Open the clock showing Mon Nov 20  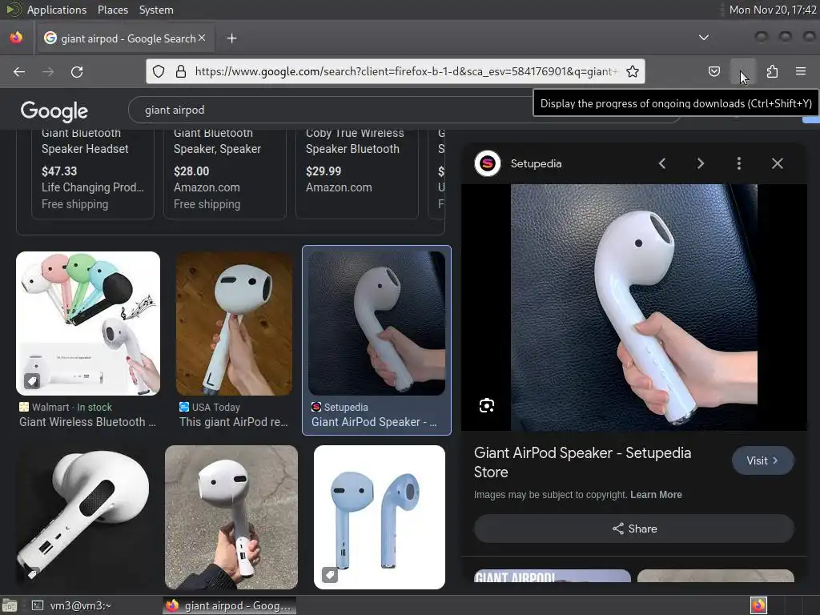point(773,10)
